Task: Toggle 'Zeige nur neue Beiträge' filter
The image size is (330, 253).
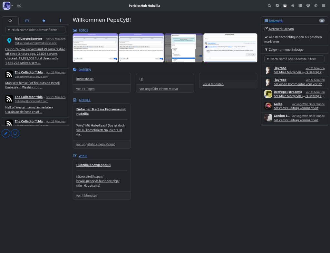Action: tap(284, 50)
